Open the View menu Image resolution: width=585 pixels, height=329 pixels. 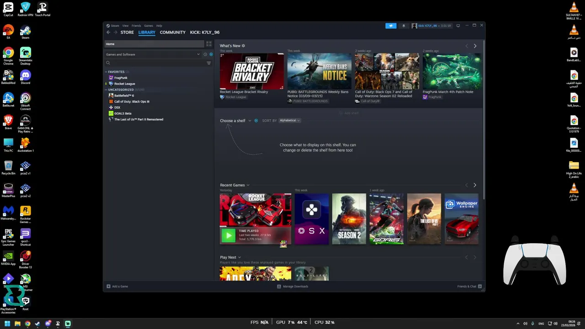click(x=125, y=26)
